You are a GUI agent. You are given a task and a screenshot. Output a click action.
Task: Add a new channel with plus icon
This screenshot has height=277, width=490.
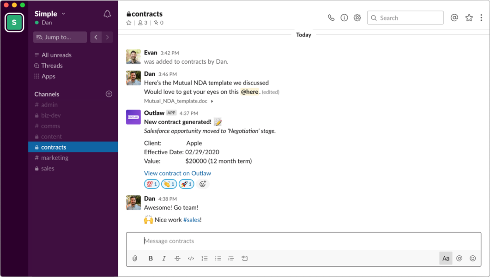click(x=109, y=94)
